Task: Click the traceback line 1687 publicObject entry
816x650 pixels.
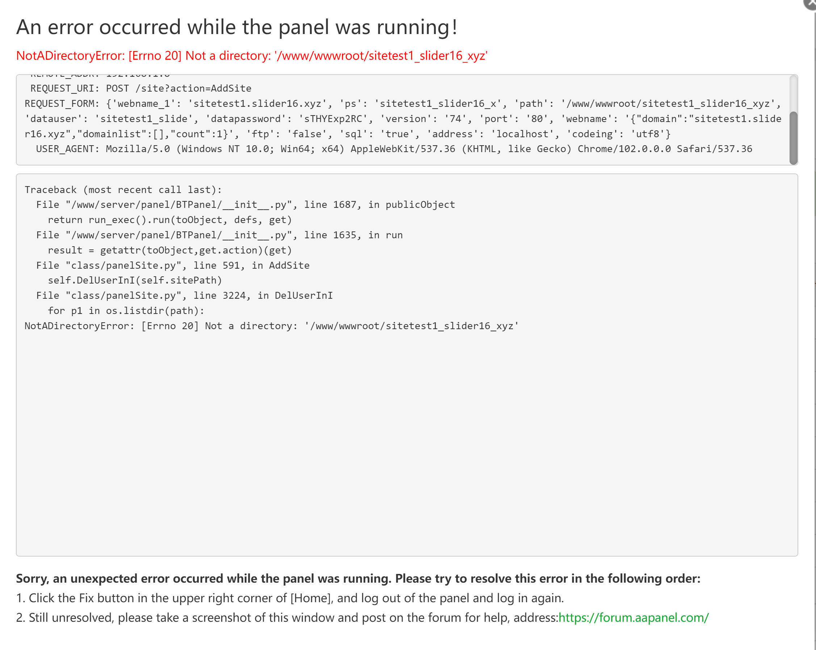Action: [x=245, y=205]
